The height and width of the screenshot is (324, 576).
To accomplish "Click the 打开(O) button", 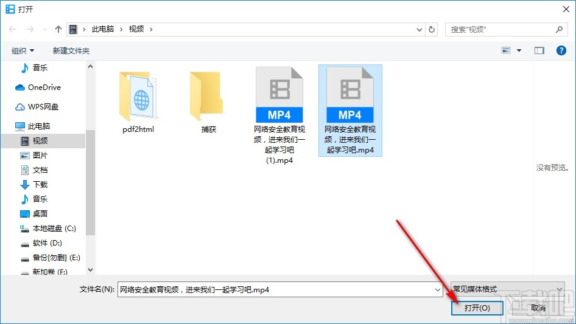I will click(477, 308).
